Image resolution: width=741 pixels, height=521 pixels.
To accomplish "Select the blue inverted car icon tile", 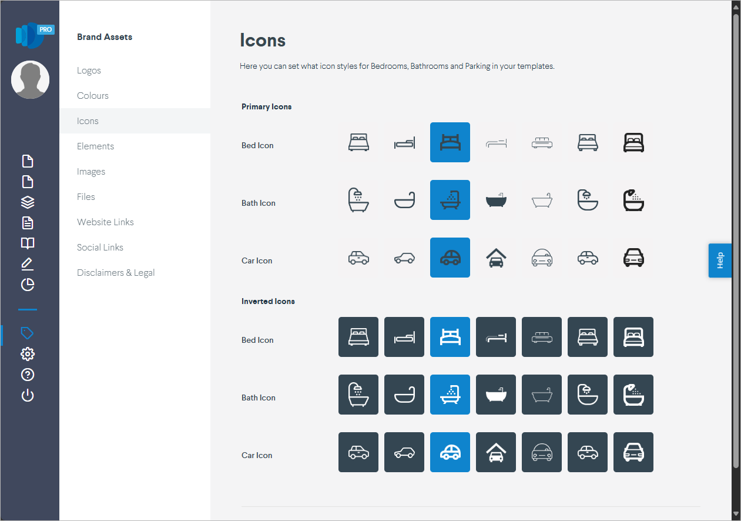I will pos(450,452).
